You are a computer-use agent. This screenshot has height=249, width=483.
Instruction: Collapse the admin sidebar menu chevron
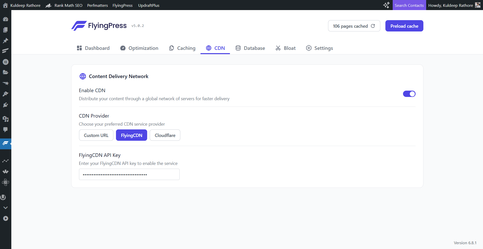[x=6, y=208]
